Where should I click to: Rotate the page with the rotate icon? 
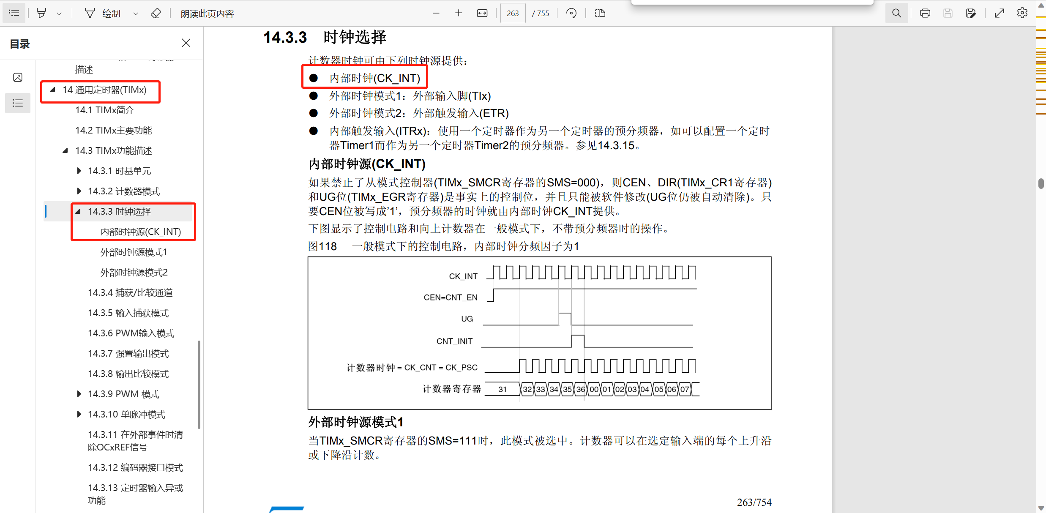pyautogui.click(x=571, y=13)
